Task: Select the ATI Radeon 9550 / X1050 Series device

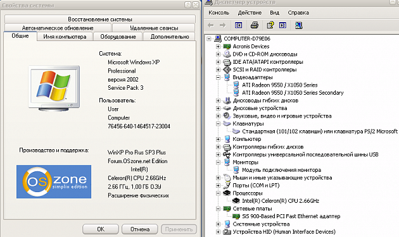Action: coord(280,85)
